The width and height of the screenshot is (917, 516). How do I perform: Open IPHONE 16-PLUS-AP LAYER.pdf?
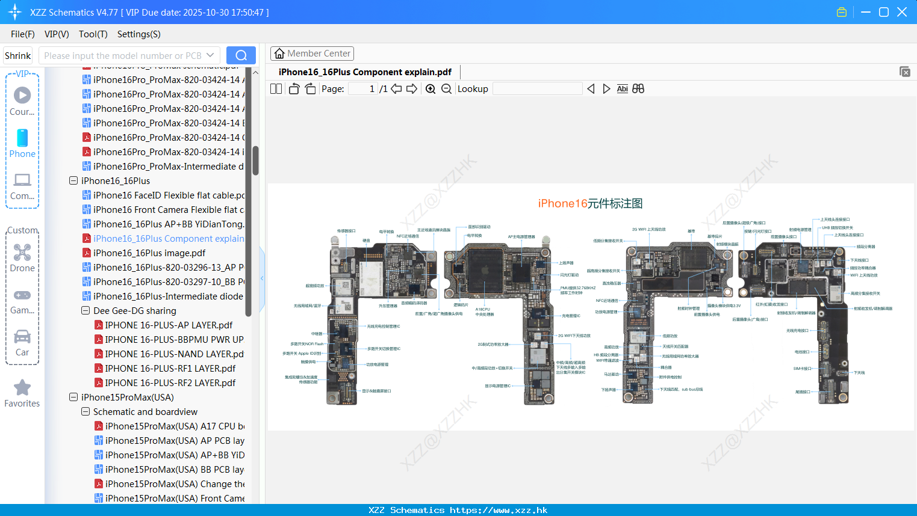tap(164, 325)
